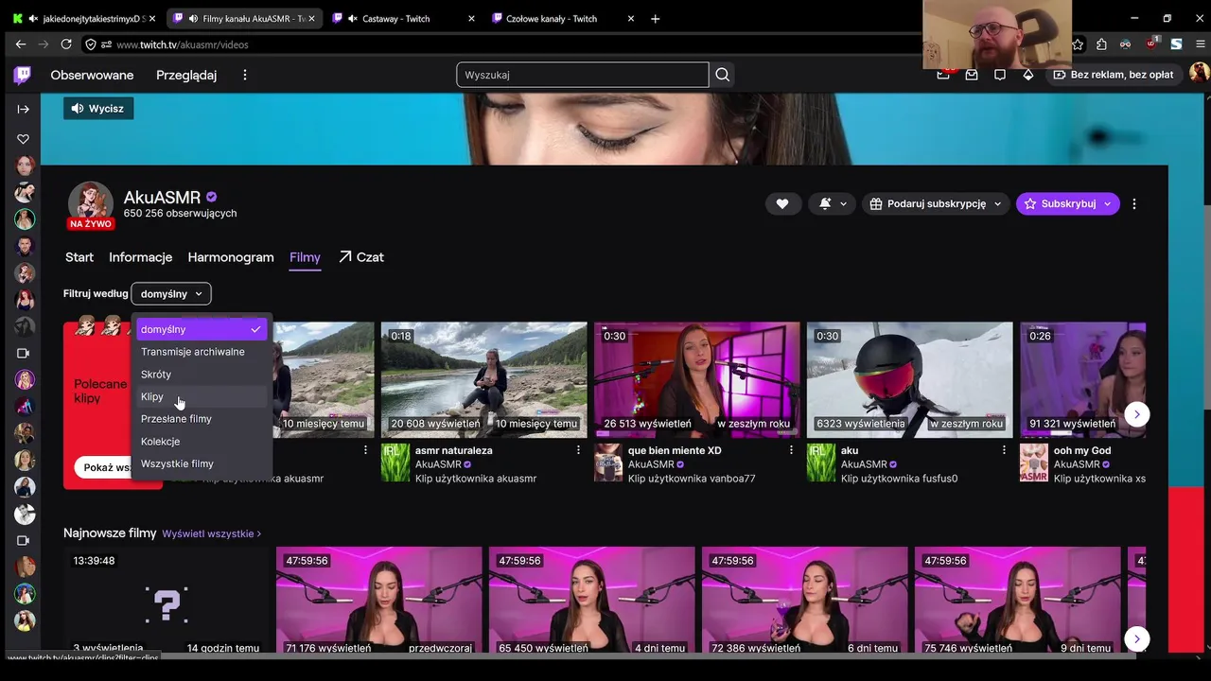This screenshot has width=1211, height=681.
Task: Switch to the Castaway - Twitch browser tab
Action: (x=402, y=18)
